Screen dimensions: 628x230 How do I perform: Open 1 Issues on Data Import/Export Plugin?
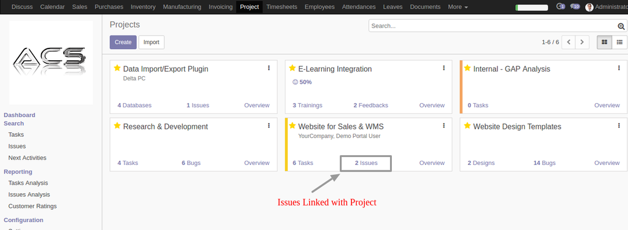coord(198,105)
